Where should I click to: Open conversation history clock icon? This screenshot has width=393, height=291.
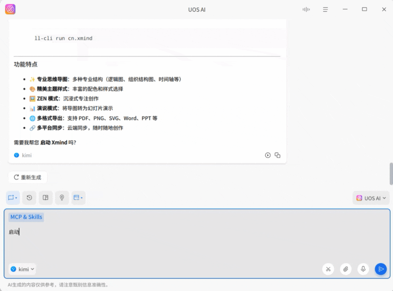coord(29,198)
